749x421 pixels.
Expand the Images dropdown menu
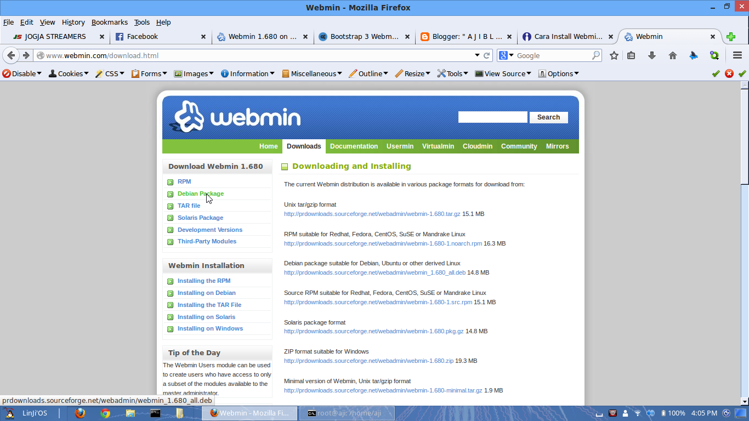[x=194, y=73]
